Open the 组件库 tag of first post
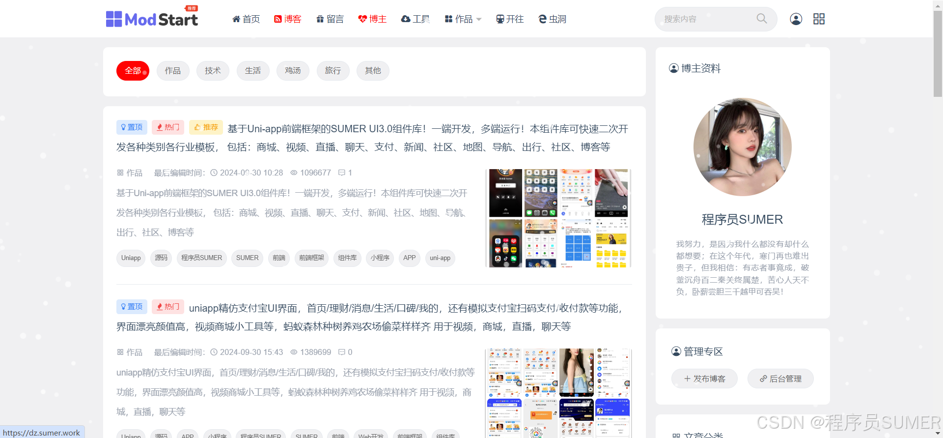 click(347, 258)
